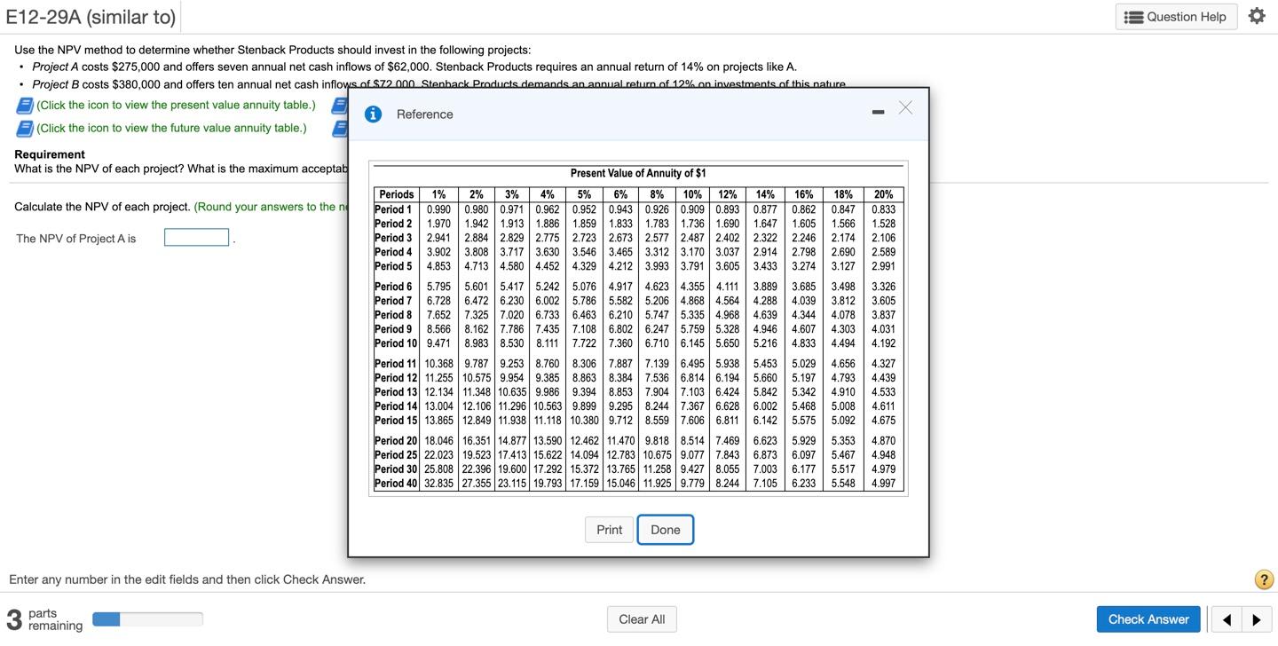This screenshot has height=646, width=1278.
Task: Click the 16% column header
Action: pyautogui.click(x=803, y=194)
